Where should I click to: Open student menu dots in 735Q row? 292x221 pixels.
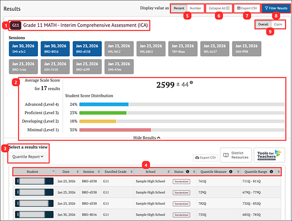[x=18, y=215]
